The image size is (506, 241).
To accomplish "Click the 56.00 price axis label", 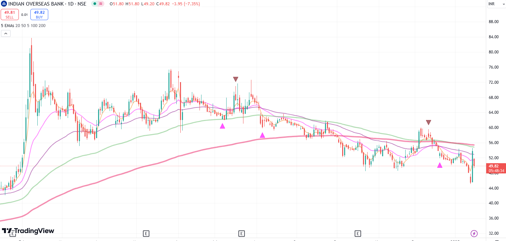I will 493,143.
